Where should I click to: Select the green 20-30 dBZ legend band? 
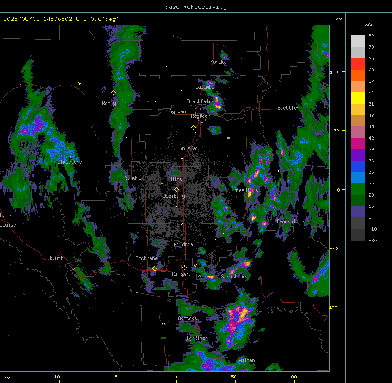coord(357,189)
